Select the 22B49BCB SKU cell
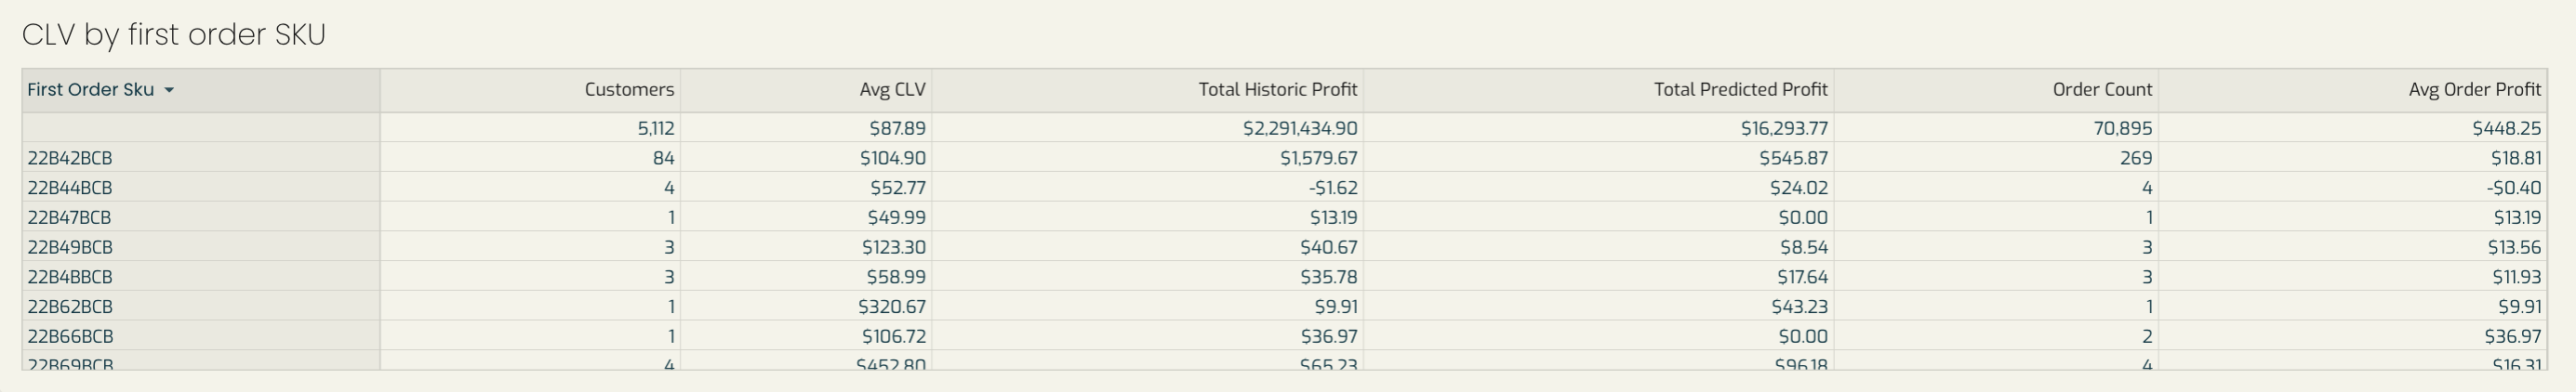Image resolution: width=2576 pixels, height=392 pixels. (x=201, y=248)
